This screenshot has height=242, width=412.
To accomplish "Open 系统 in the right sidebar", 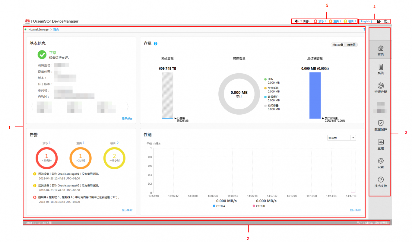I will [381, 69].
